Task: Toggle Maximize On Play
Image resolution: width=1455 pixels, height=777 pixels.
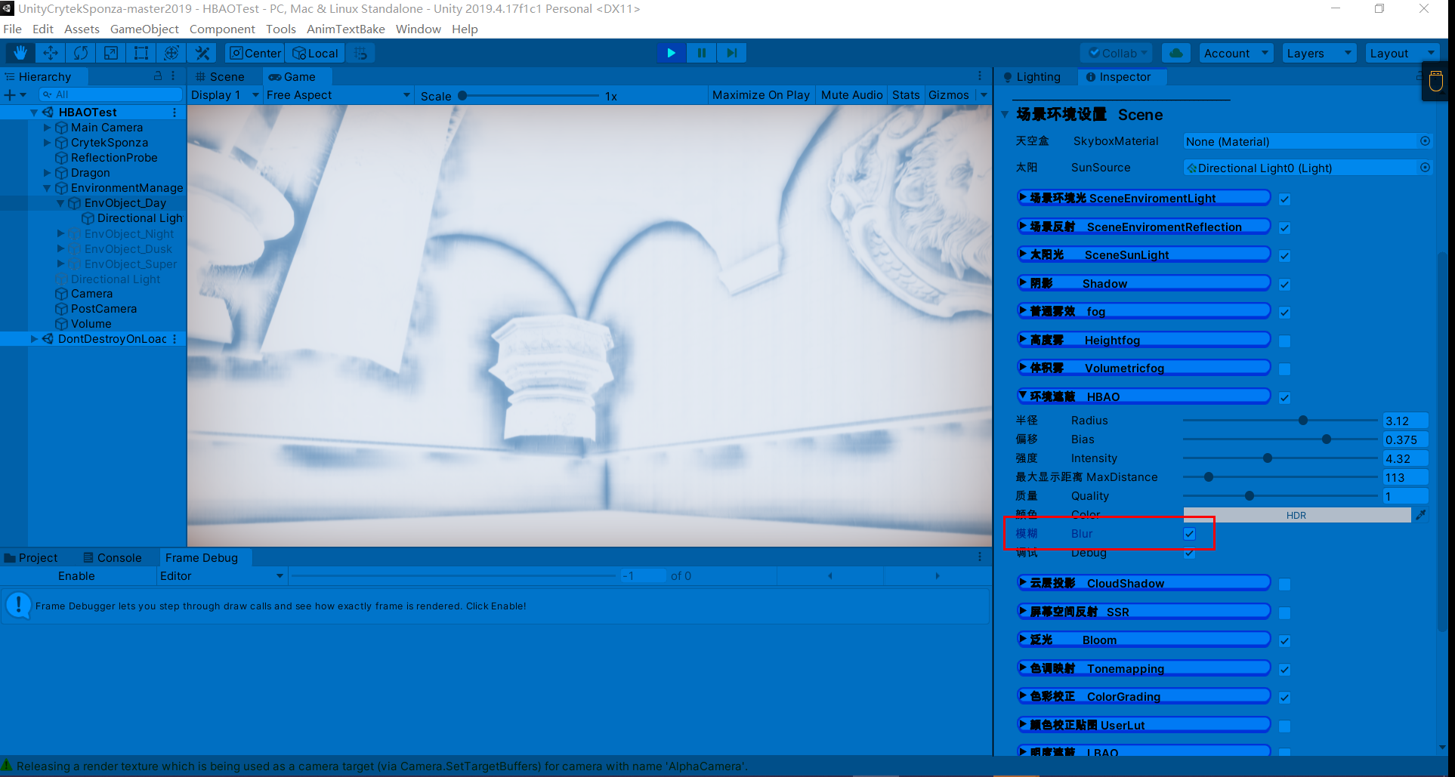Action: tap(761, 95)
